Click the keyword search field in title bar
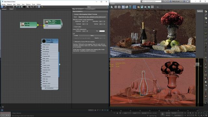 click(152, 1)
